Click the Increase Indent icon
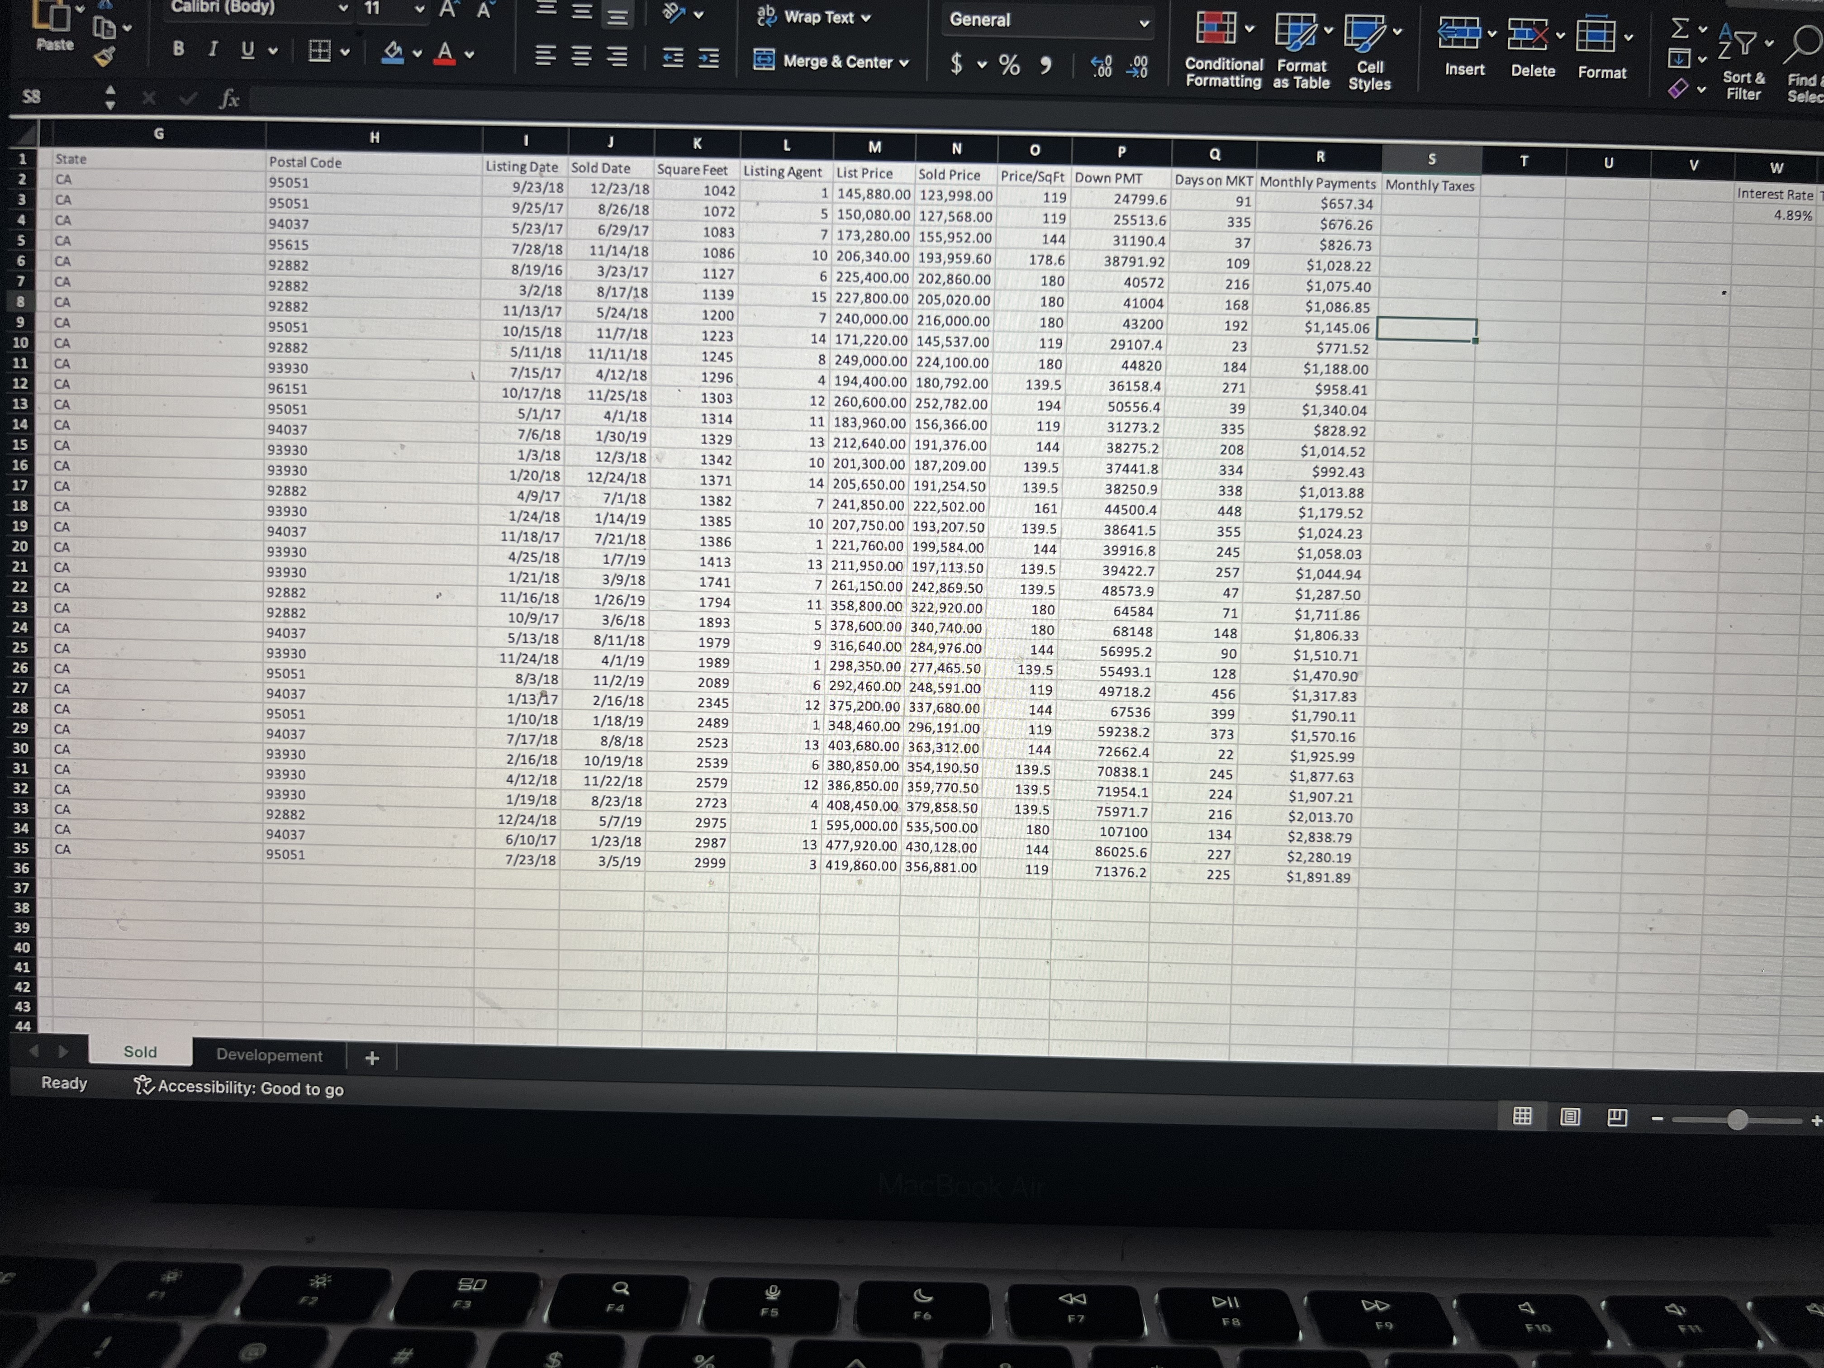The width and height of the screenshot is (1824, 1368). (709, 58)
